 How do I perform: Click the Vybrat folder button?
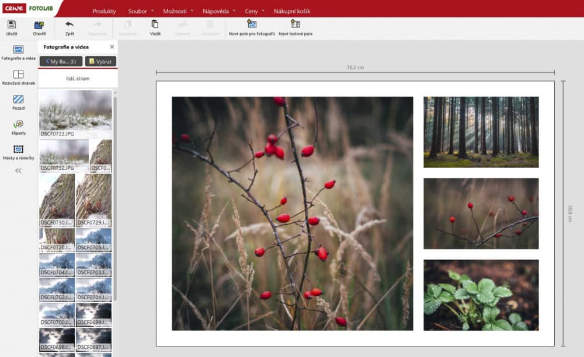(100, 61)
